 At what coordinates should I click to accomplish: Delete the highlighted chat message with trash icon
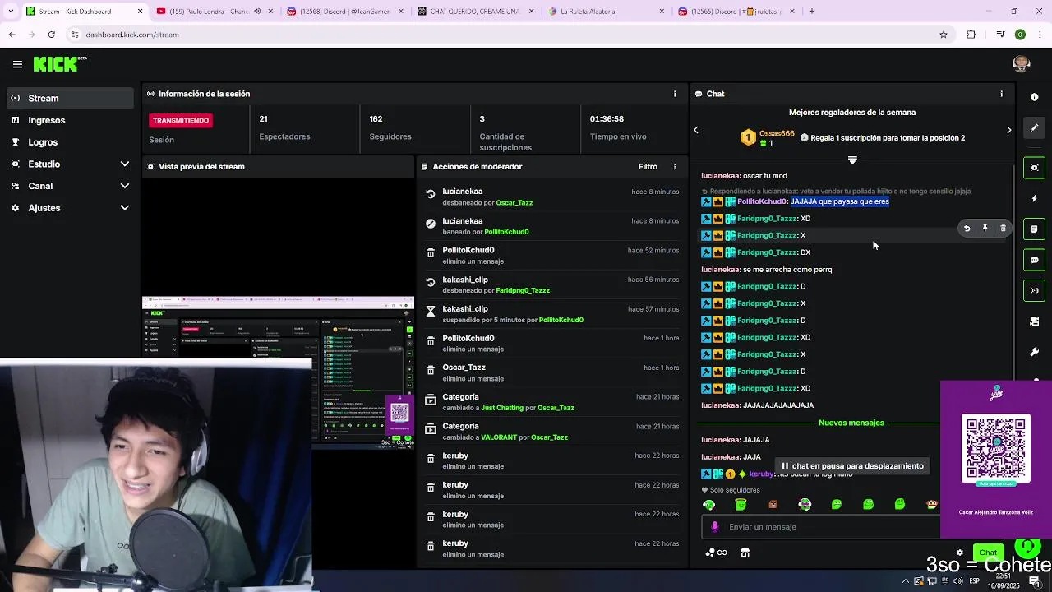coord(1003,229)
